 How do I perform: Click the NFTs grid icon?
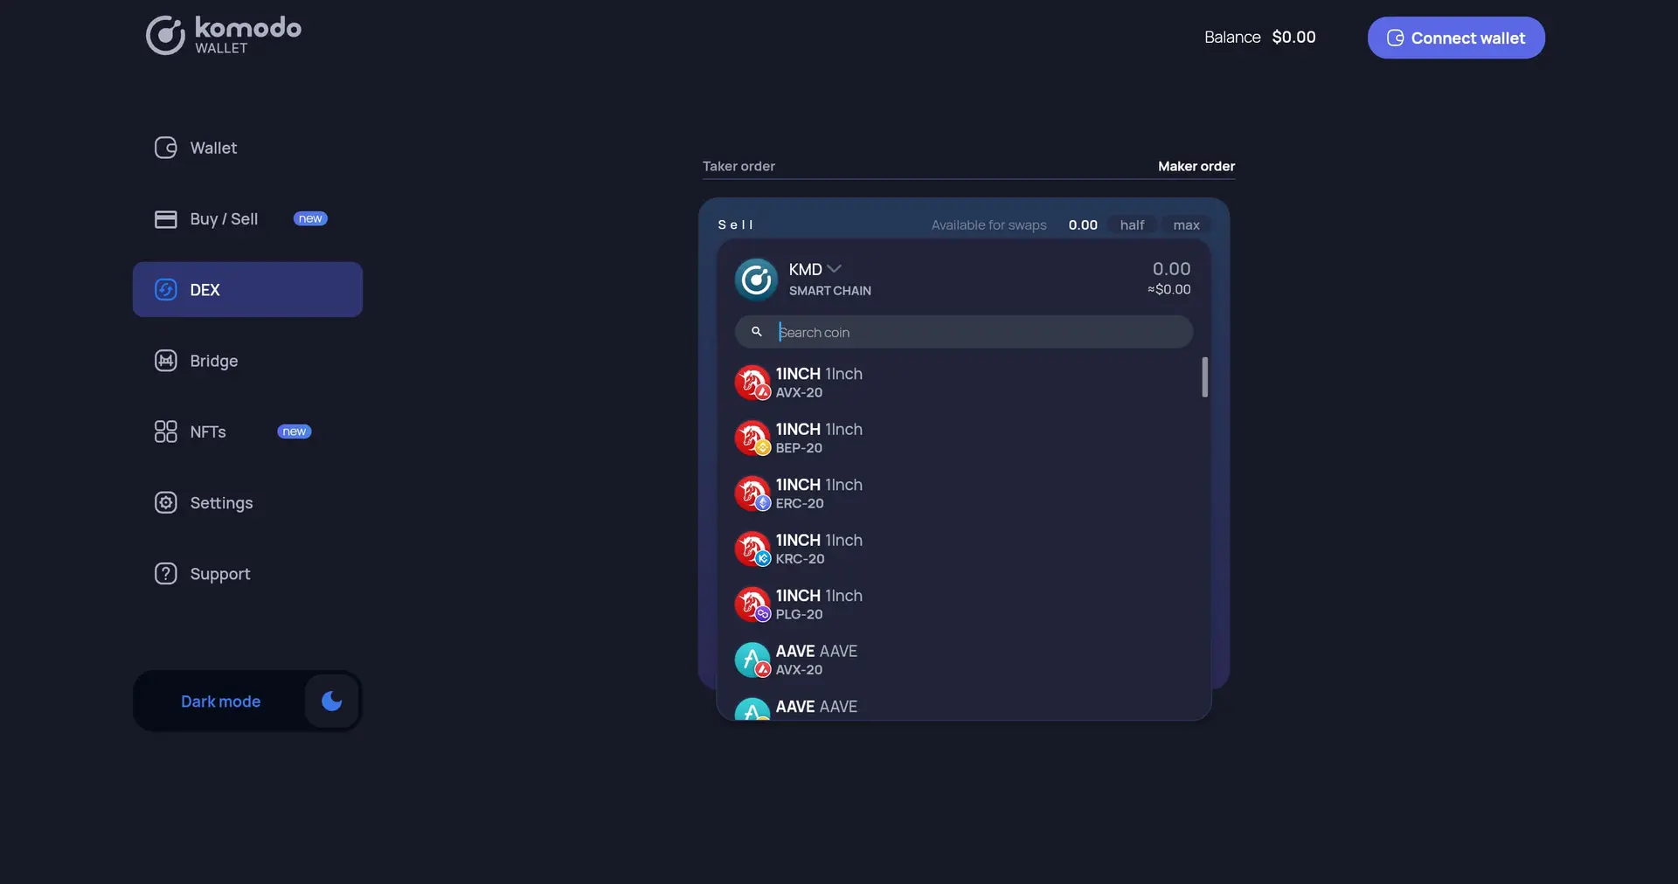165,431
